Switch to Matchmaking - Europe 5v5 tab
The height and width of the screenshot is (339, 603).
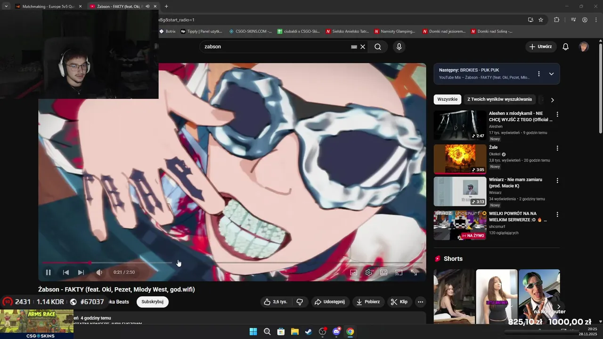(49, 7)
